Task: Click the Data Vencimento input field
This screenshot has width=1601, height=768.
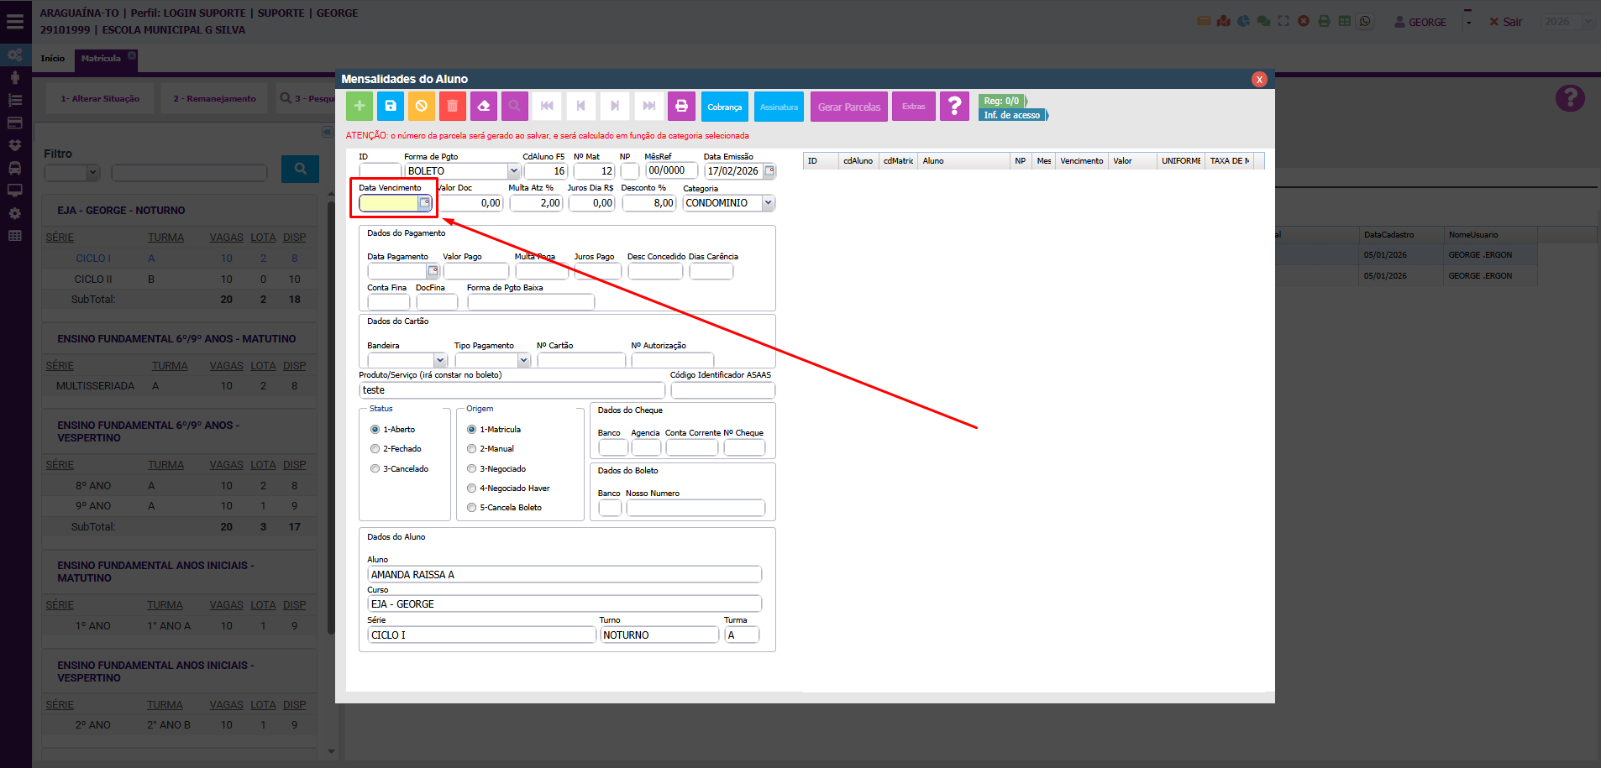Action: [388, 203]
